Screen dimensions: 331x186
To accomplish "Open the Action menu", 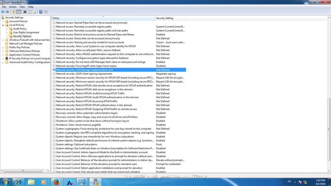I will tap(13, 7).
